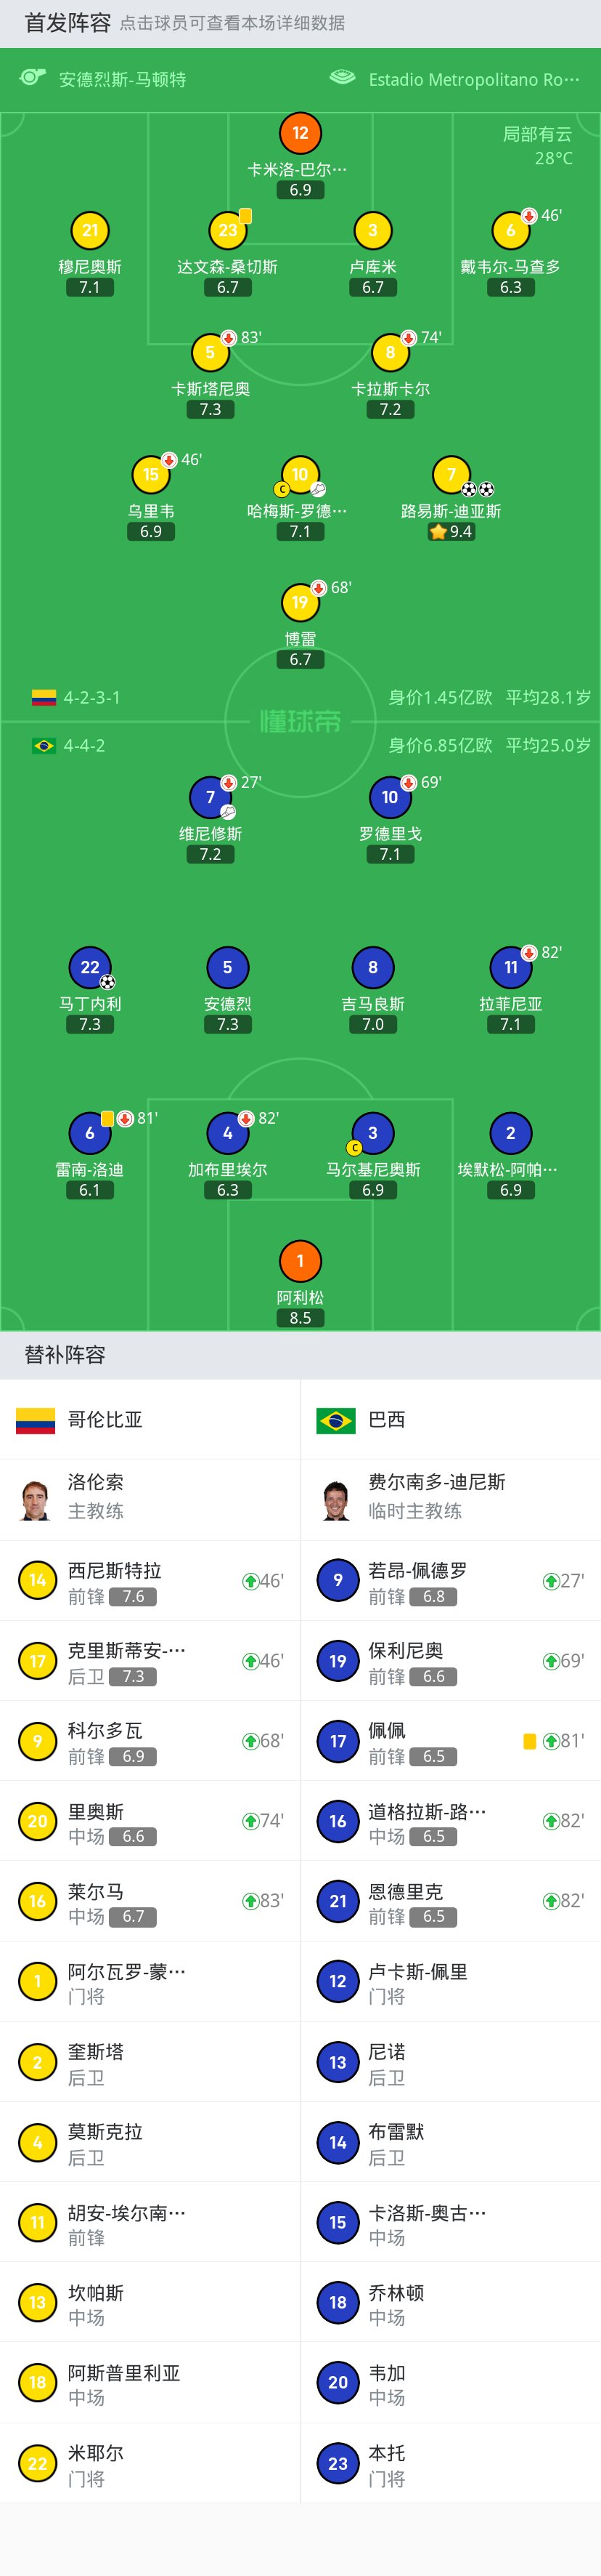Open coach 洛伦索 avatar in substitutes list

pos(36,1499)
